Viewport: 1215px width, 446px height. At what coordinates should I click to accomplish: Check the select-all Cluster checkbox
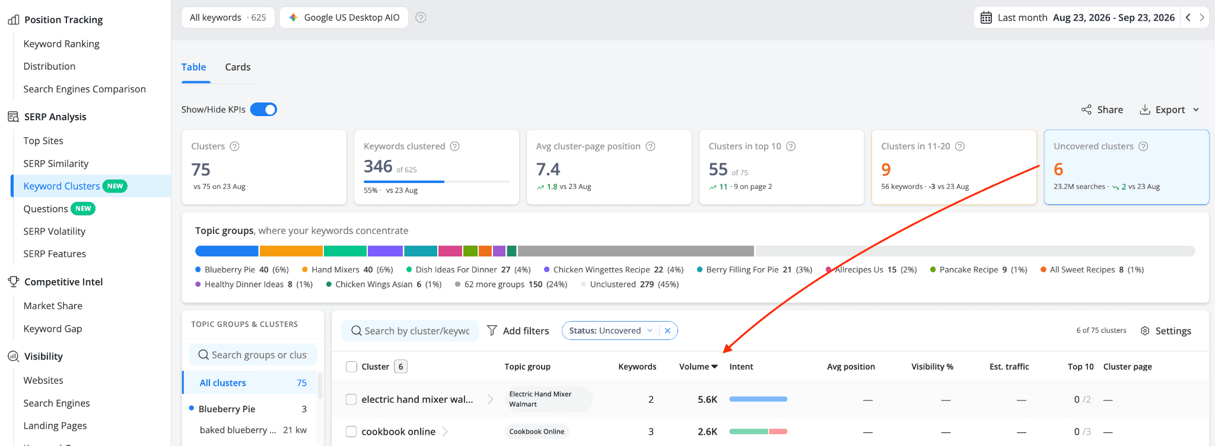[x=351, y=367]
